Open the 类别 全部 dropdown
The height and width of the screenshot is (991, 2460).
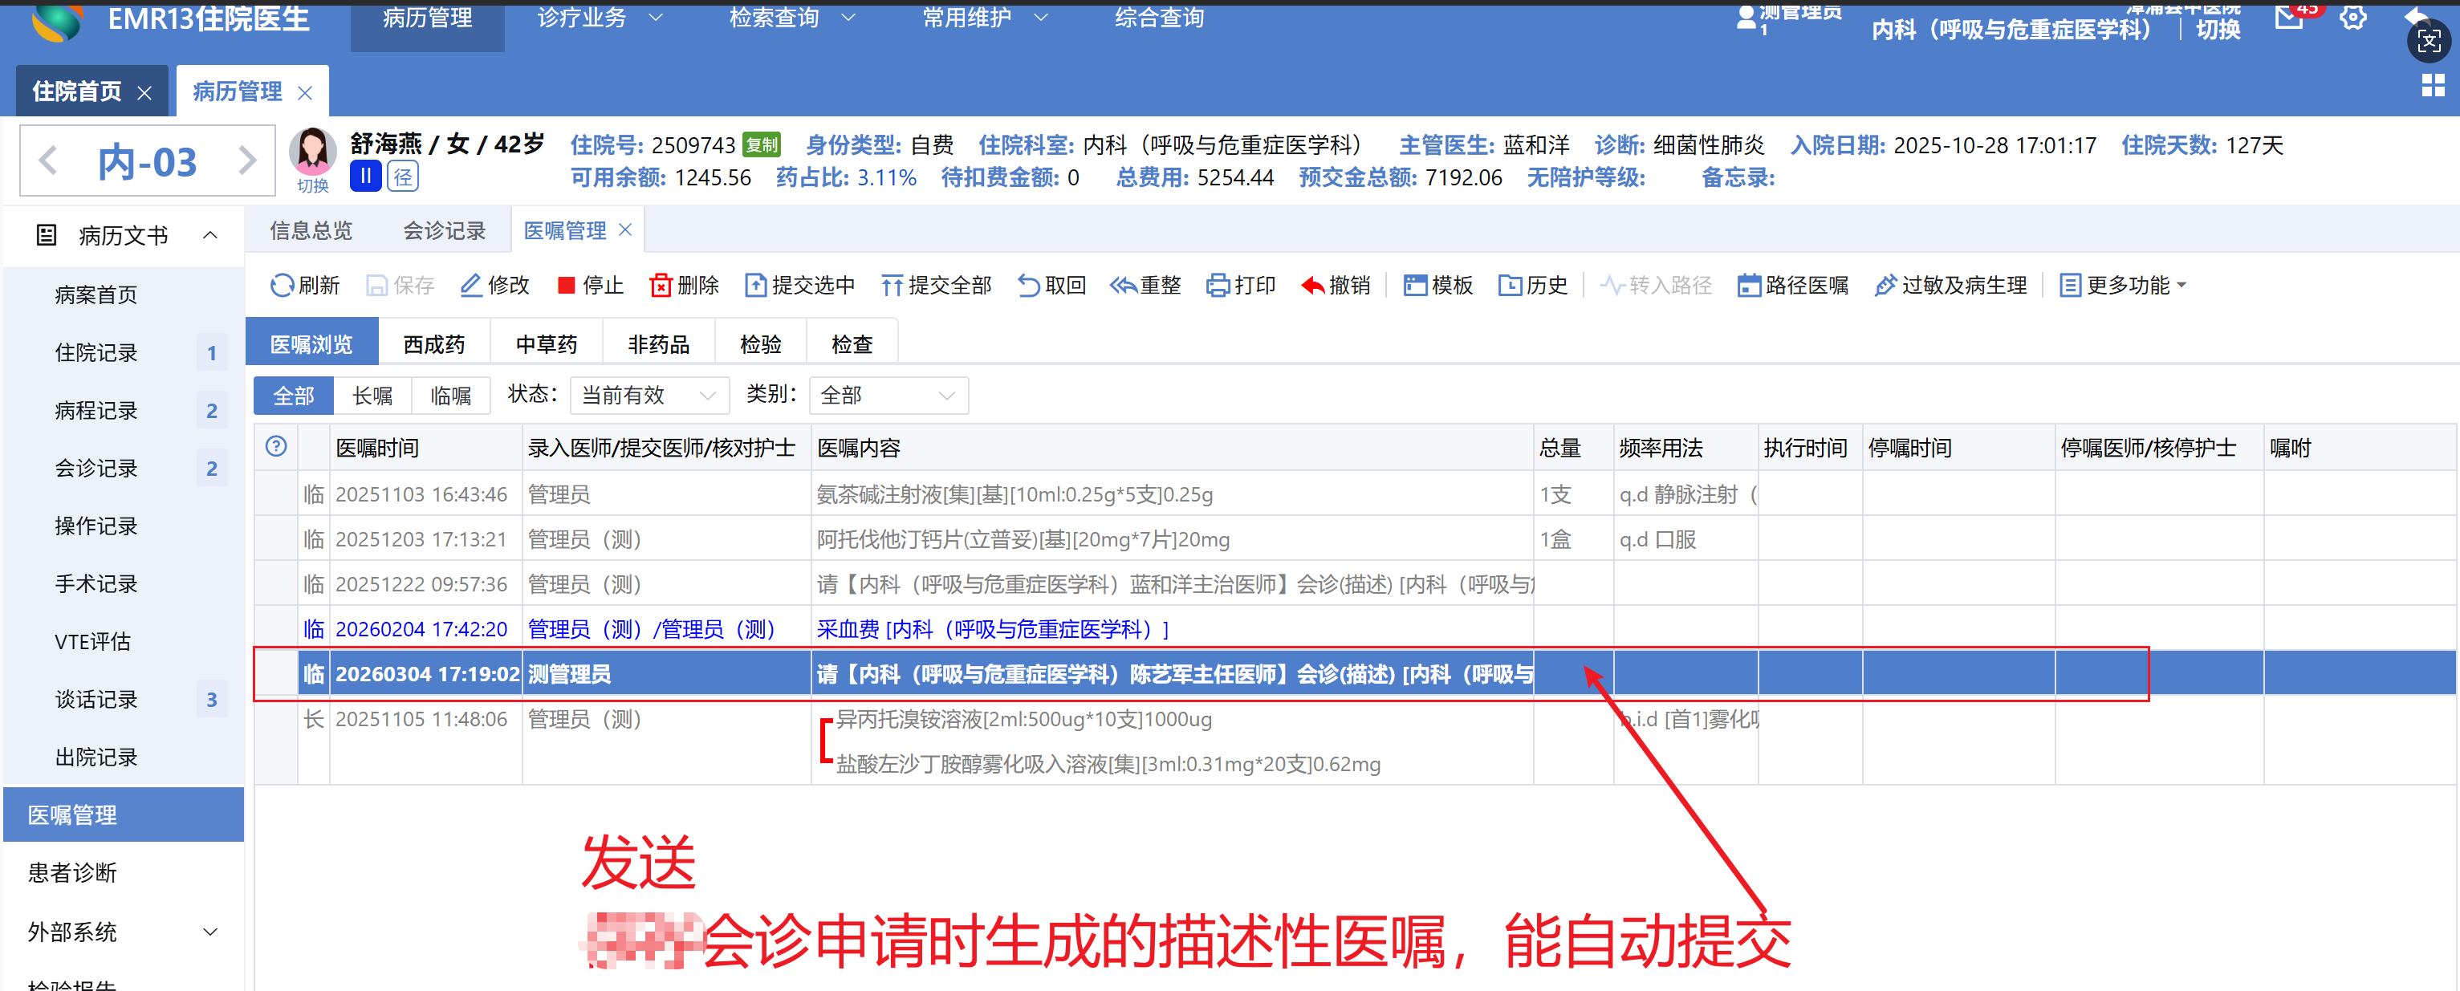(888, 396)
